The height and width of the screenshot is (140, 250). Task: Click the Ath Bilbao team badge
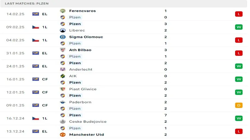click(x=63, y=50)
